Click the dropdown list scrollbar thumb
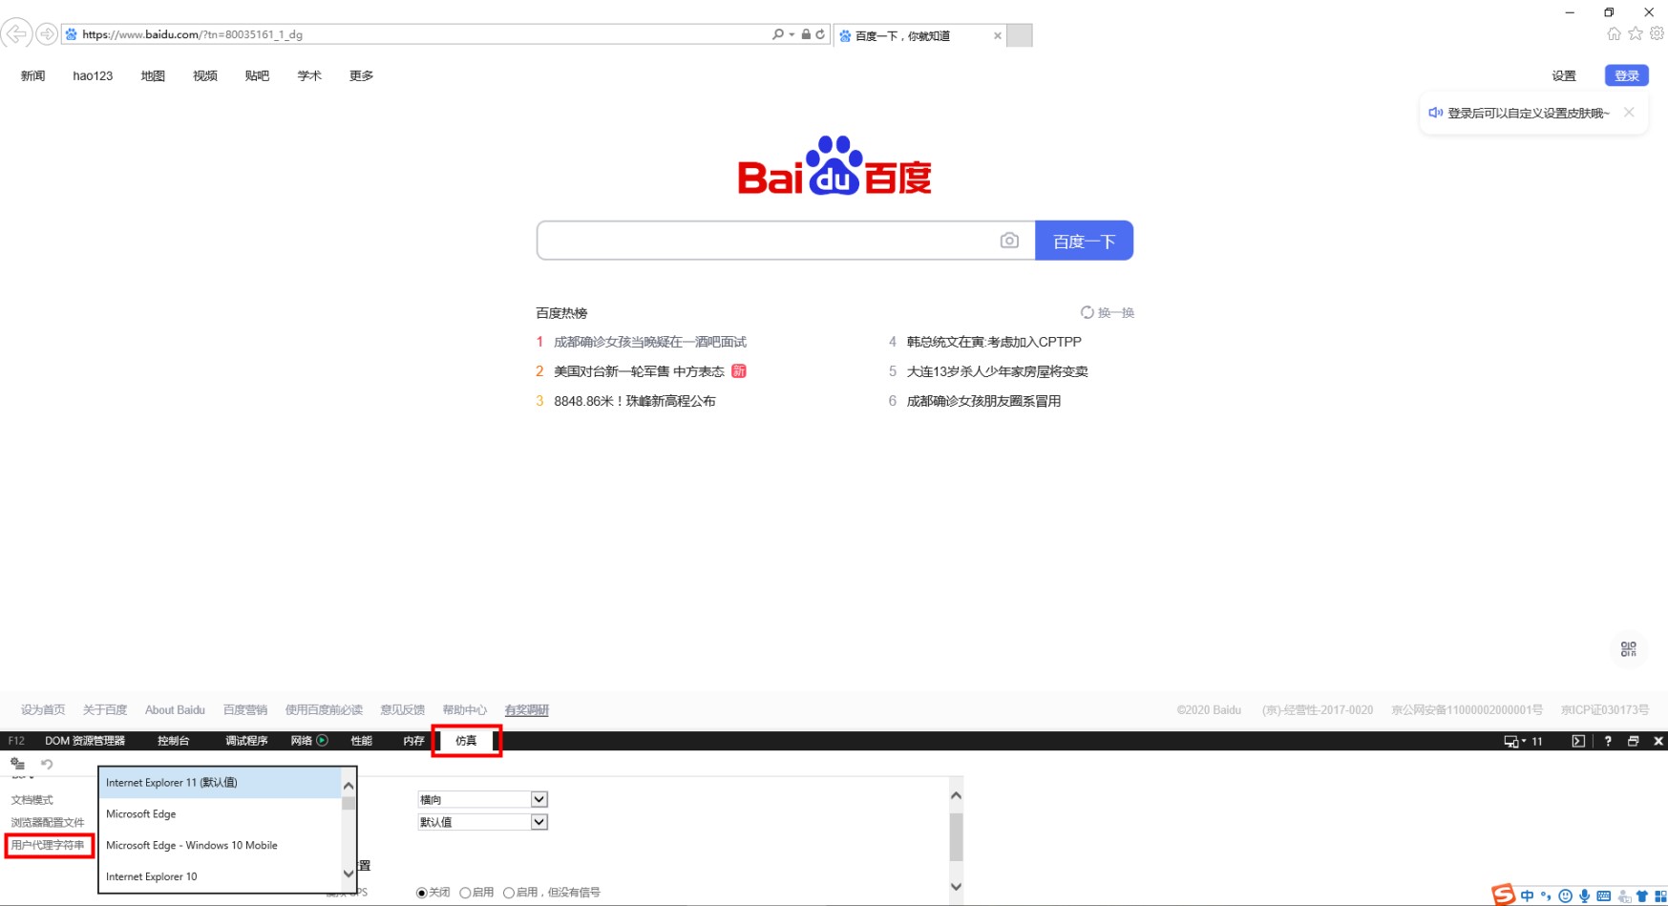The height and width of the screenshot is (906, 1668). tap(348, 803)
